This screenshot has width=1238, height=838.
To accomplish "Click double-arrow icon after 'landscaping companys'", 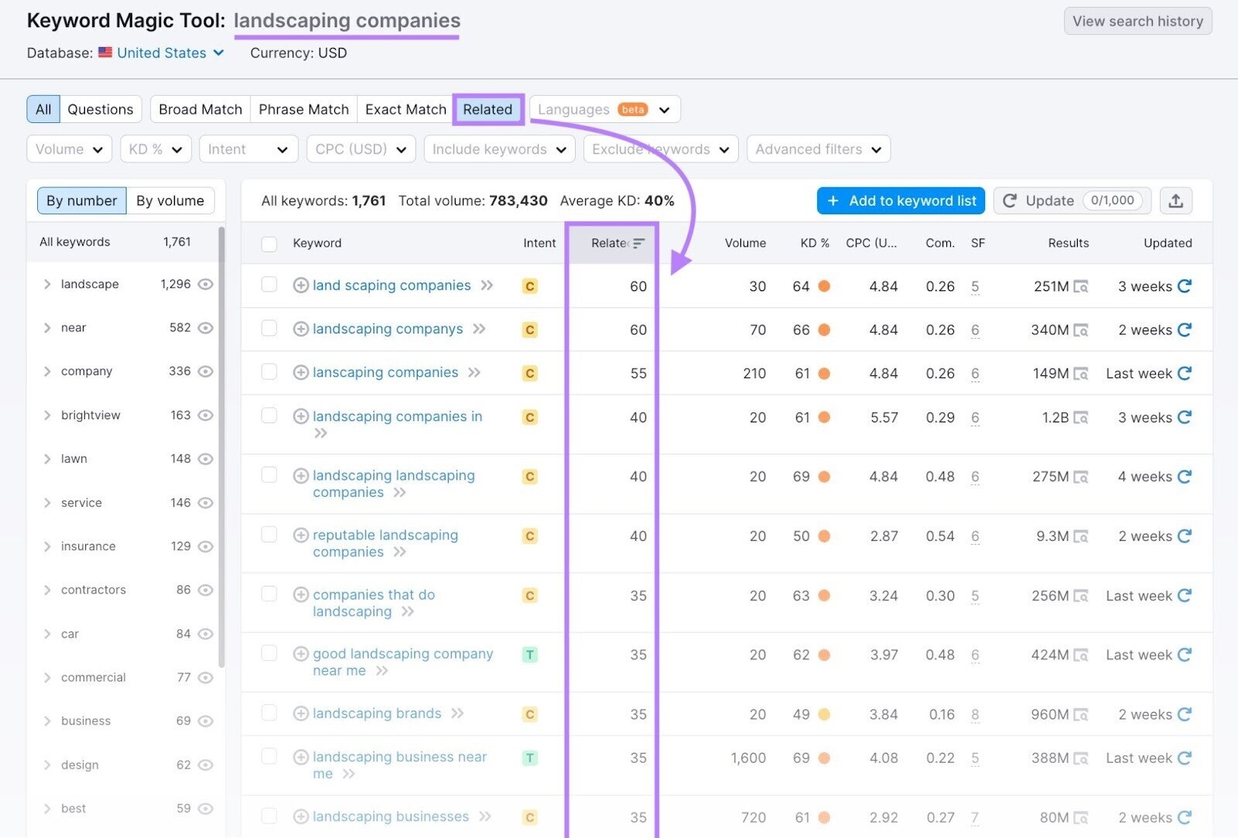I will click(x=479, y=330).
